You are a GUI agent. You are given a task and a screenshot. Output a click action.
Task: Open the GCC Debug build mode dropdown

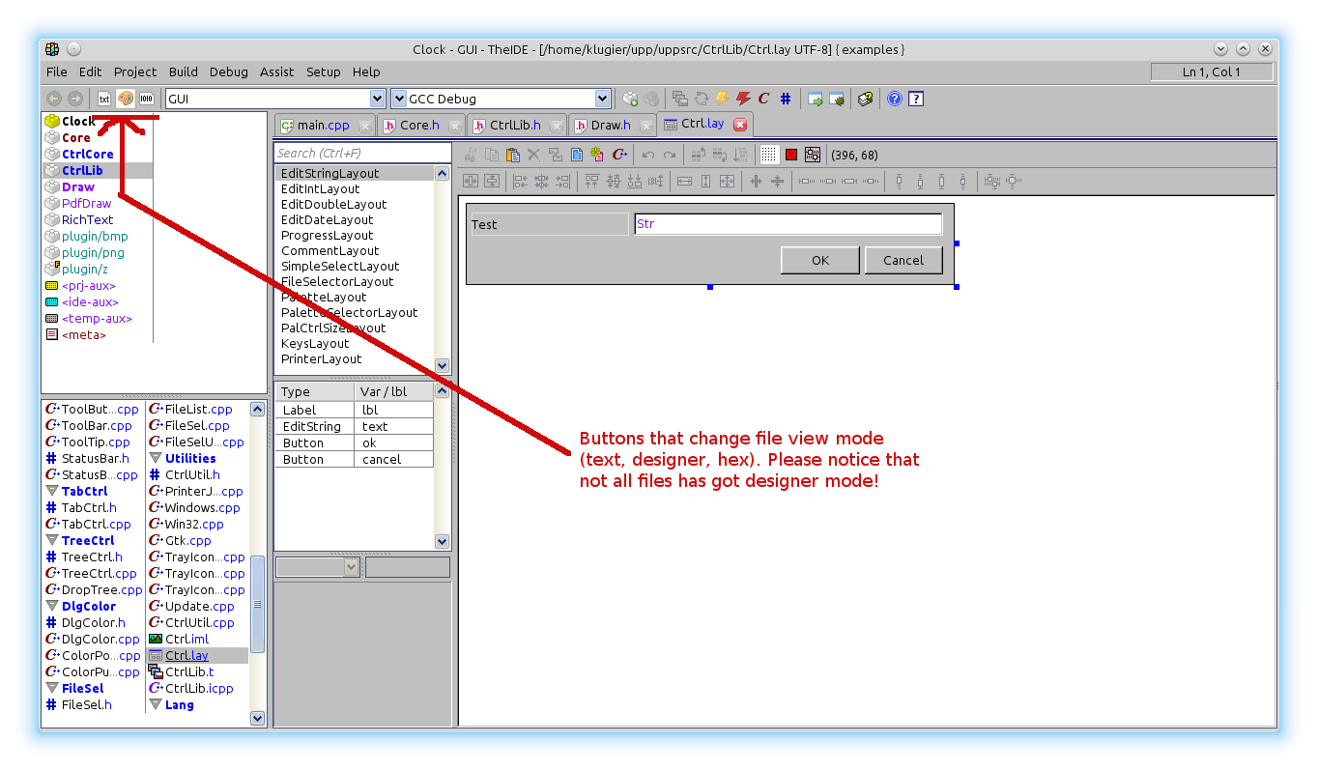click(x=603, y=99)
